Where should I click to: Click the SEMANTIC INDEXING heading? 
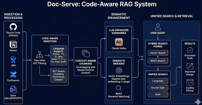pos(119,62)
